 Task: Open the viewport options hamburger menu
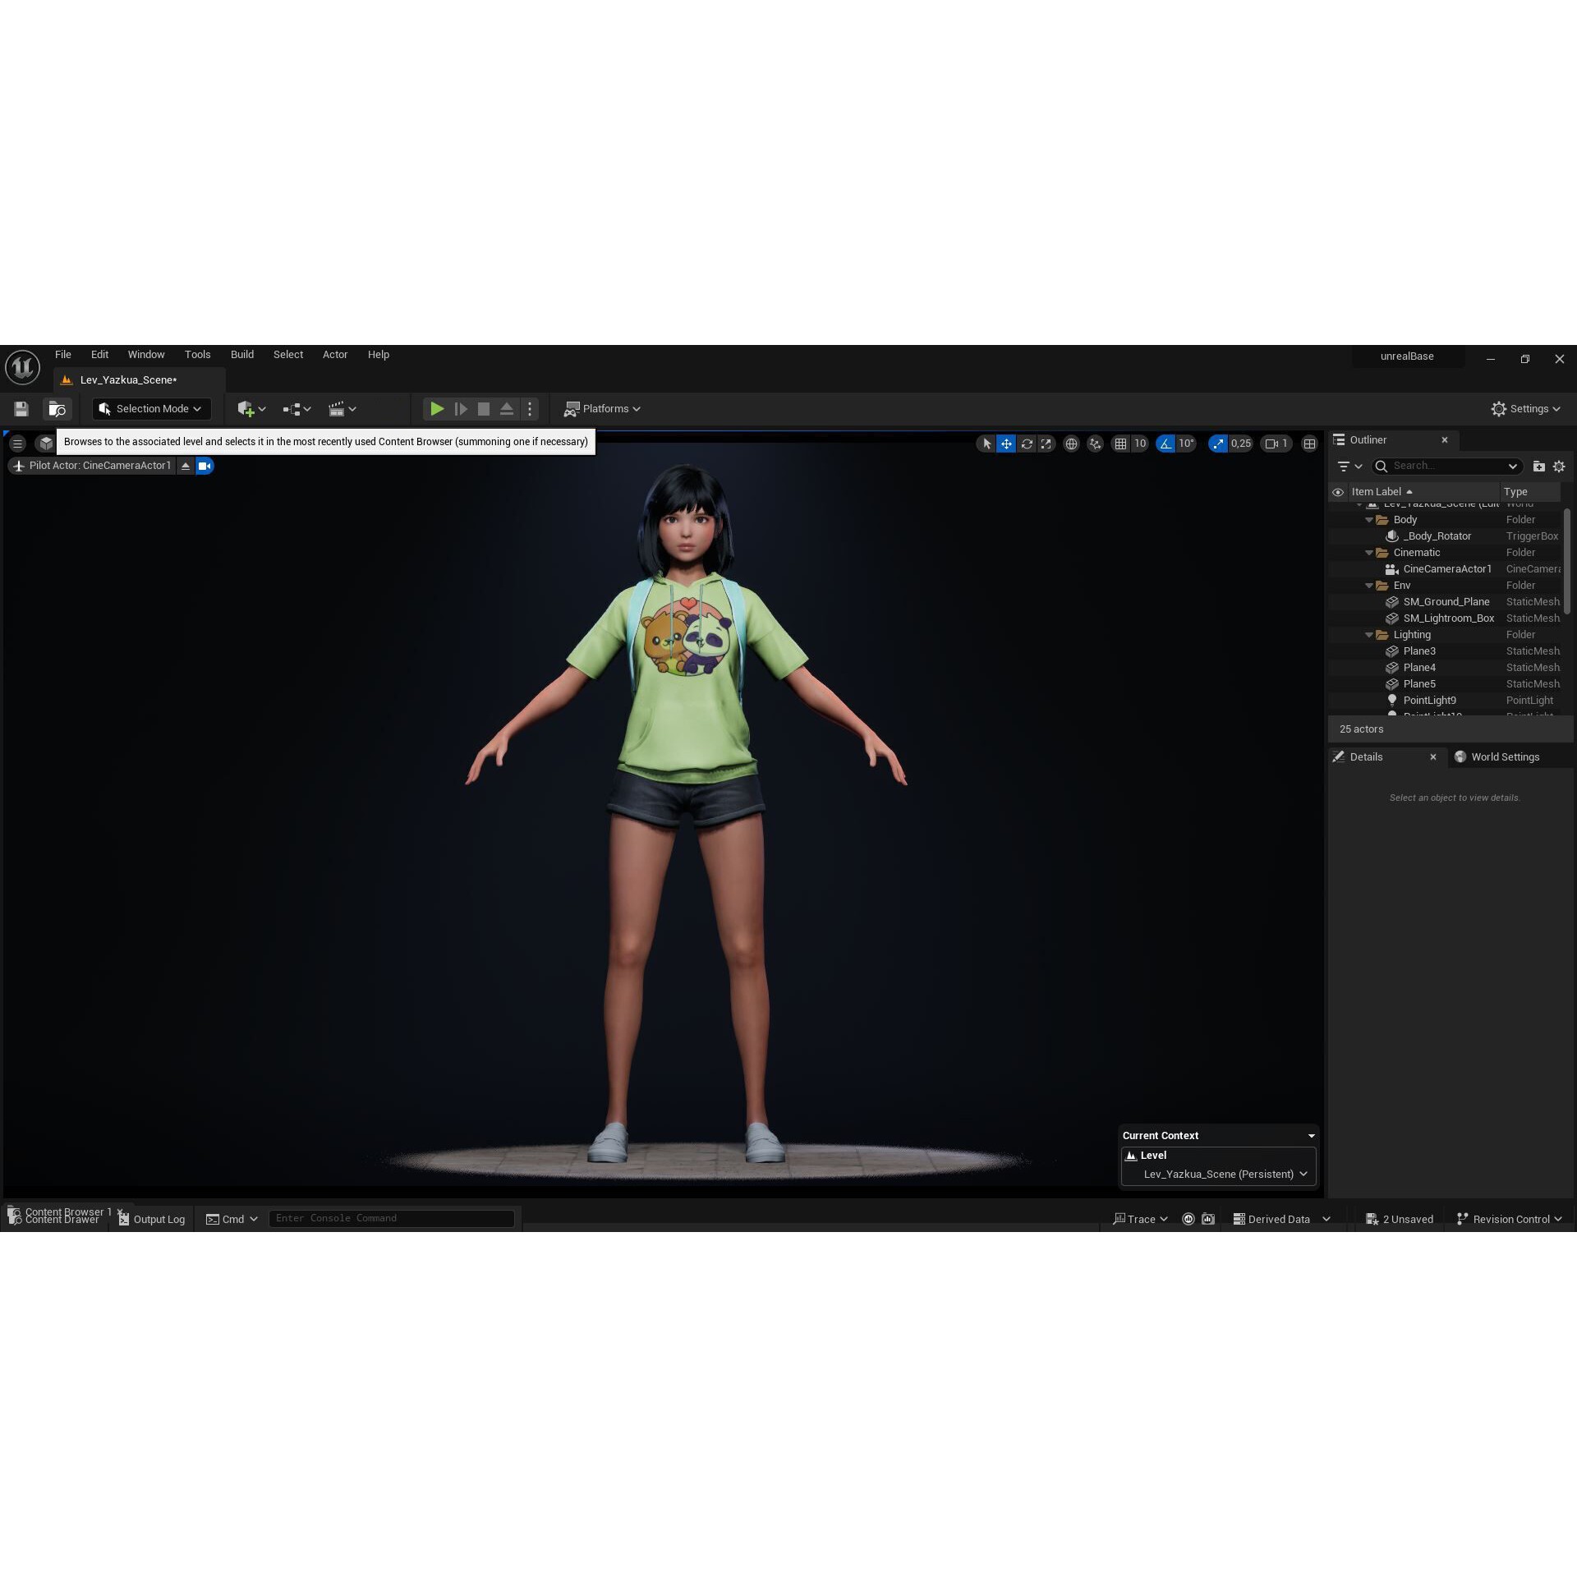tap(17, 444)
